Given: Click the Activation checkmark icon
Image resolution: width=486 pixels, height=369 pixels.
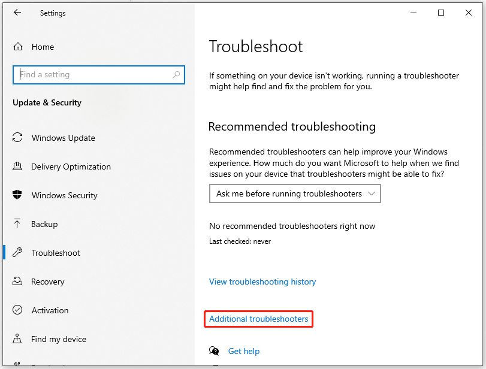Looking at the screenshot, I should pyautogui.click(x=17, y=310).
